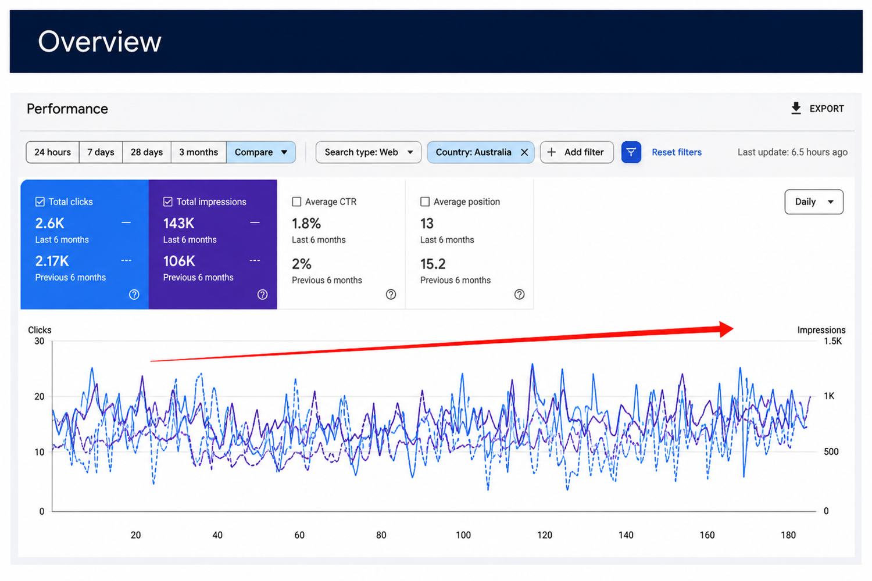Click the Overview page title

(x=99, y=41)
